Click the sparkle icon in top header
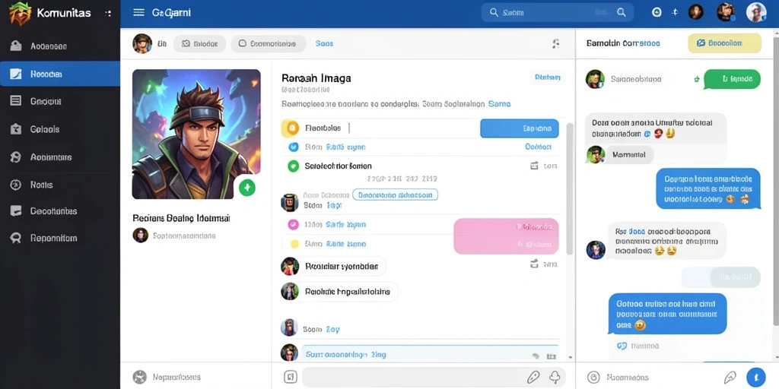Screen dimensions: 779x389 (675, 12)
